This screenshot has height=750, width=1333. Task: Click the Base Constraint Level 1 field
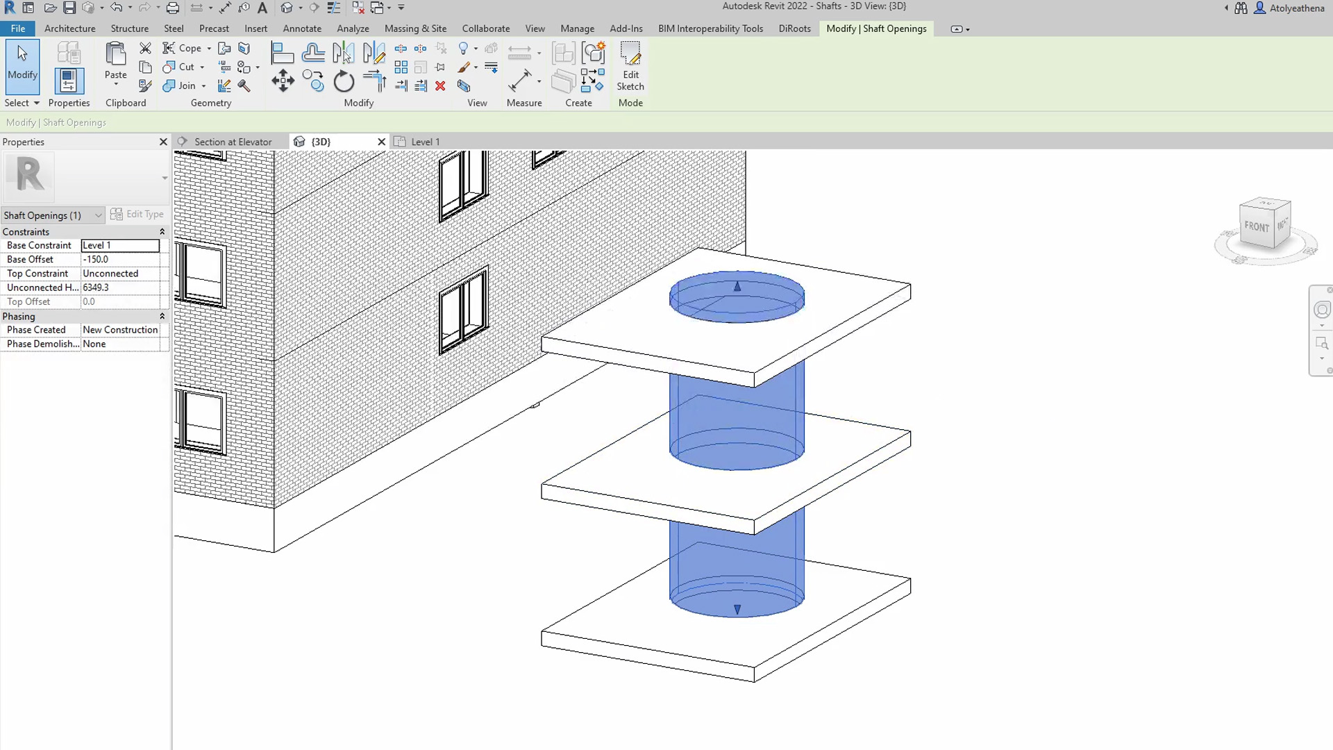pyautogui.click(x=119, y=245)
